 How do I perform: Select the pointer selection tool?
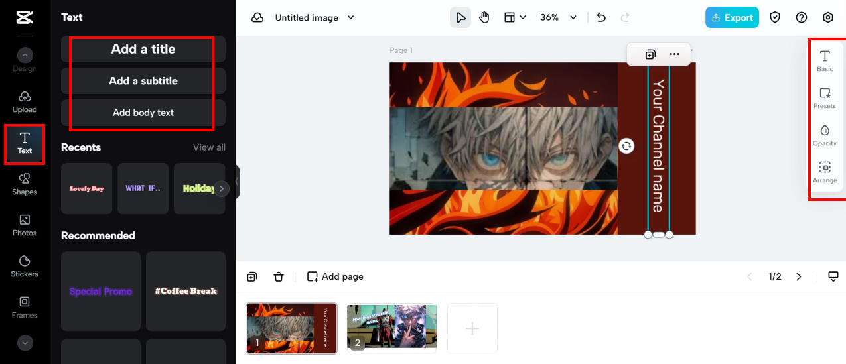coord(460,17)
